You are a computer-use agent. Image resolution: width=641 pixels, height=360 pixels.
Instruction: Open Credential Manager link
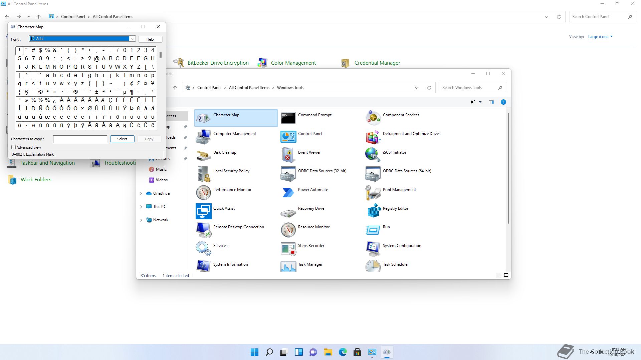(377, 63)
